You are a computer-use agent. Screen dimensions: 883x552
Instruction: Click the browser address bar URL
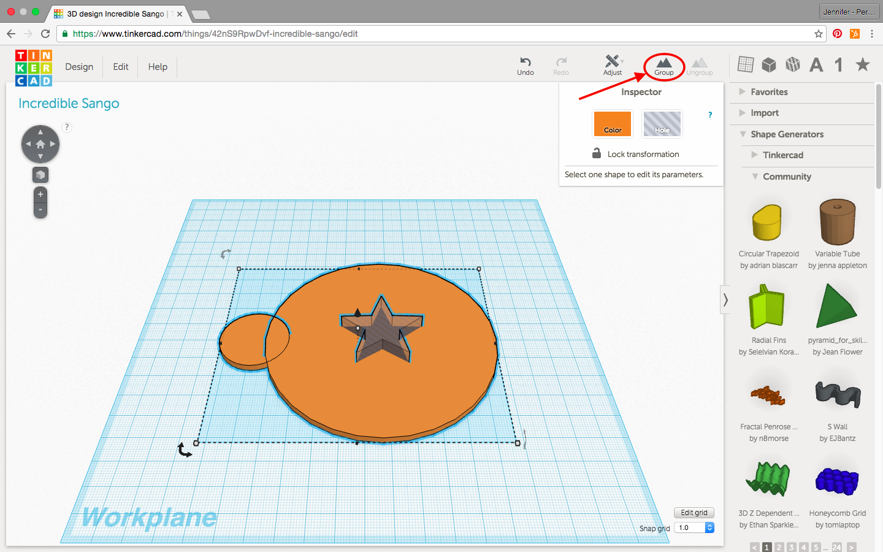(x=215, y=34)
